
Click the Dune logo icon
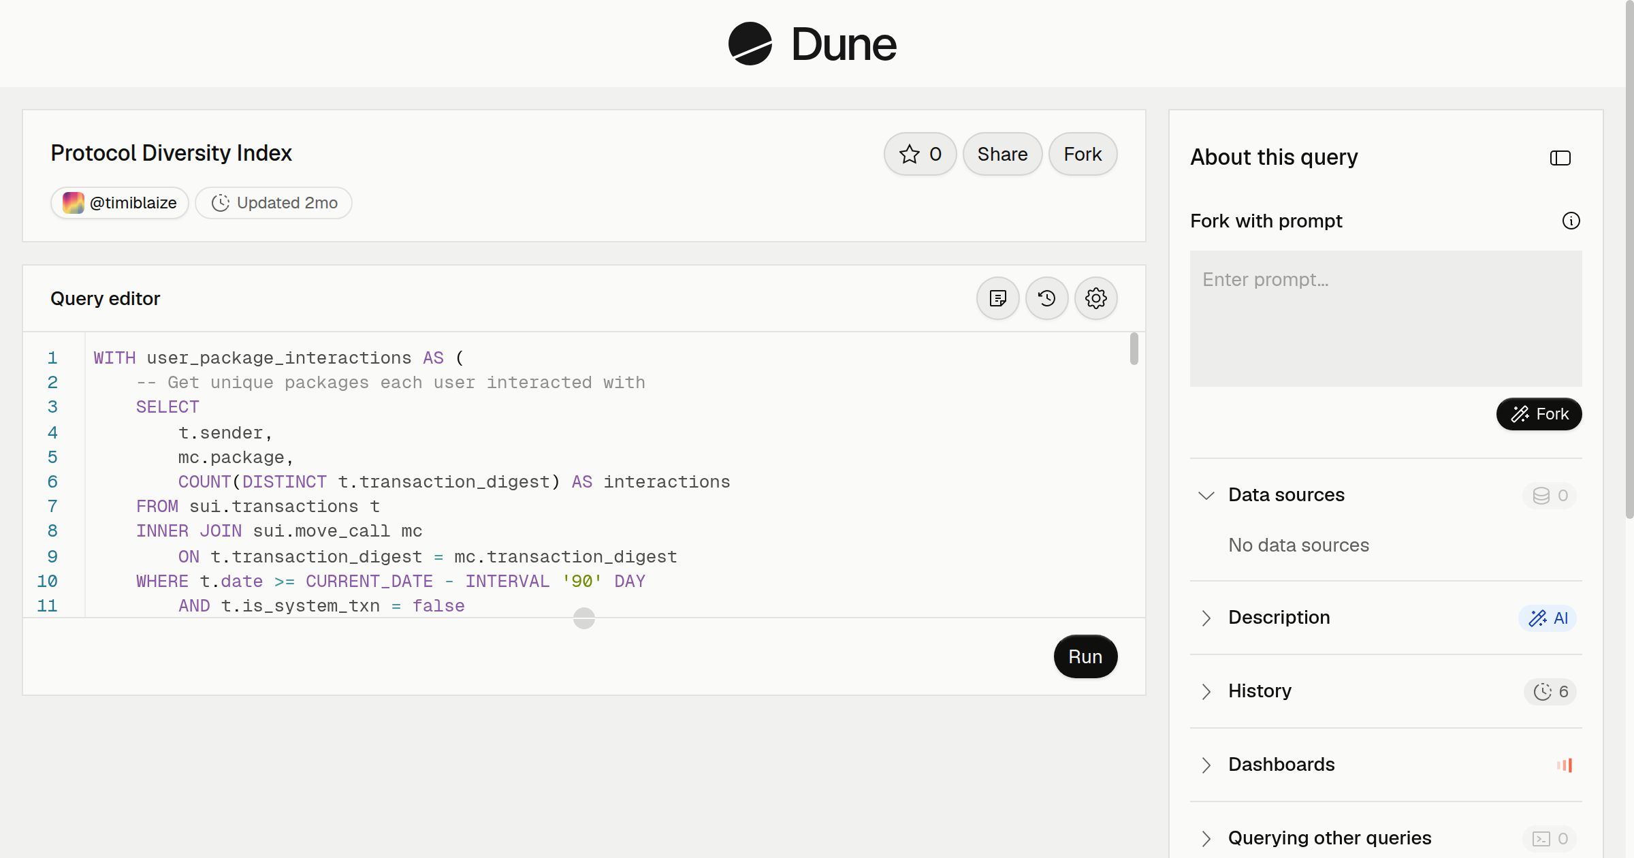(750, 44)
